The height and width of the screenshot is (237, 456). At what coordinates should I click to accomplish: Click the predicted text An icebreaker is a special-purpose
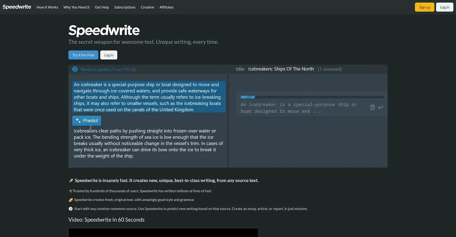299,108
